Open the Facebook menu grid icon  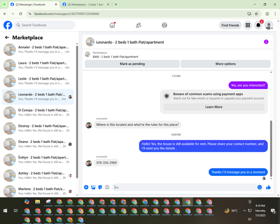(x=248, y=25)
